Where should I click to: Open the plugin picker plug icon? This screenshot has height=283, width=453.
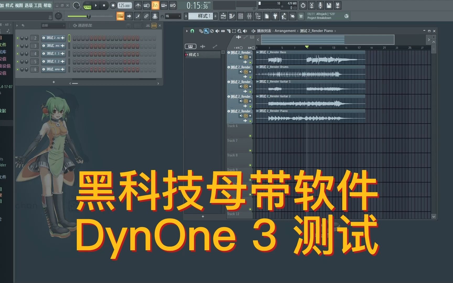coord(275,16)
